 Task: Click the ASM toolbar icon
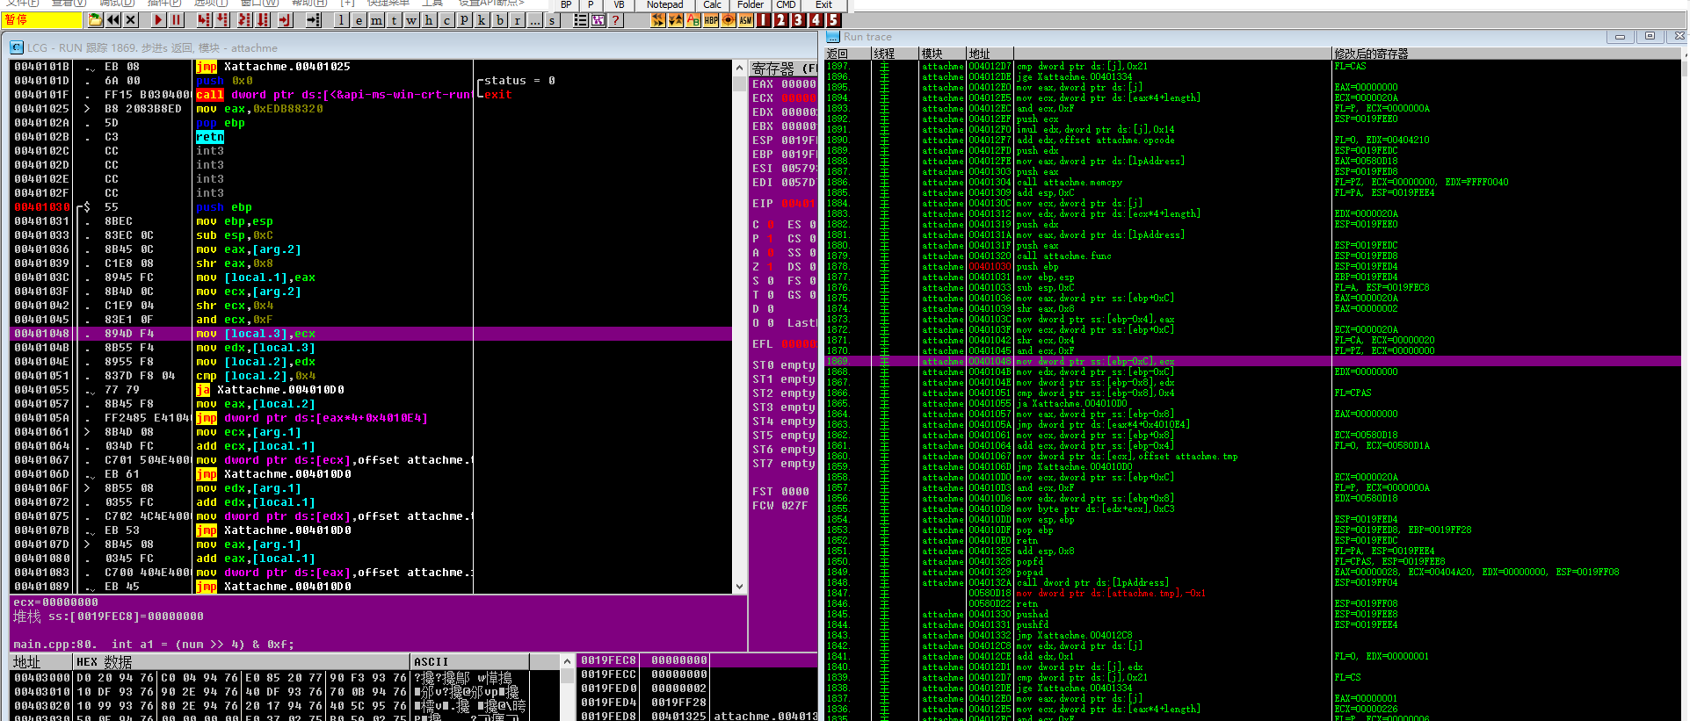tap(746, 19)
